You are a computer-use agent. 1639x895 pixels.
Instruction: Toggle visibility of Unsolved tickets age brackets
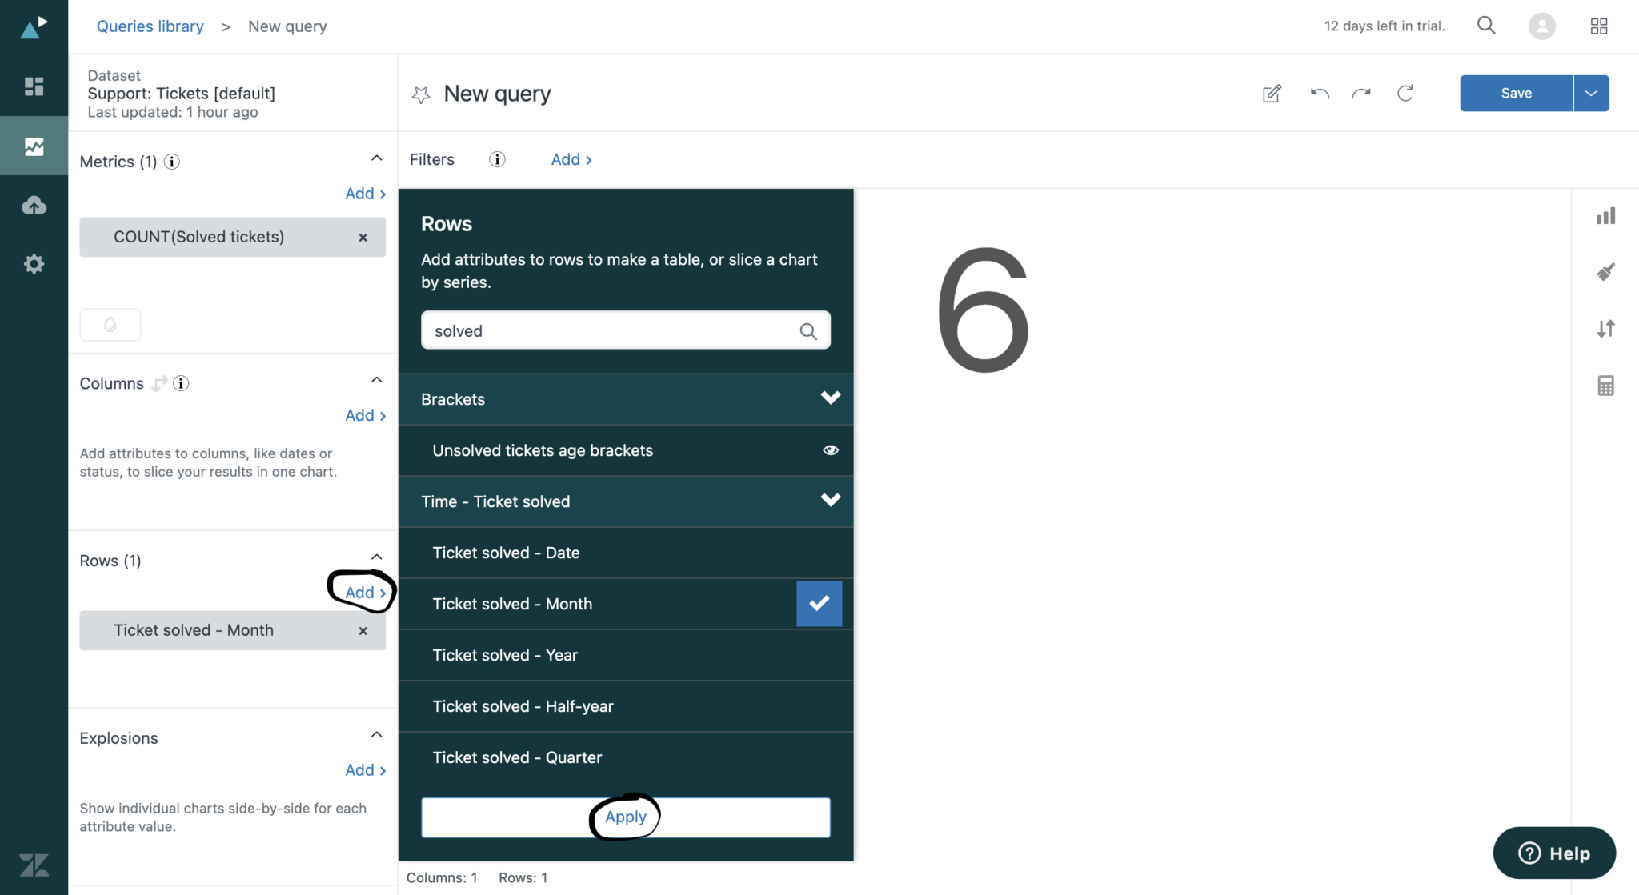click(830, 450)
